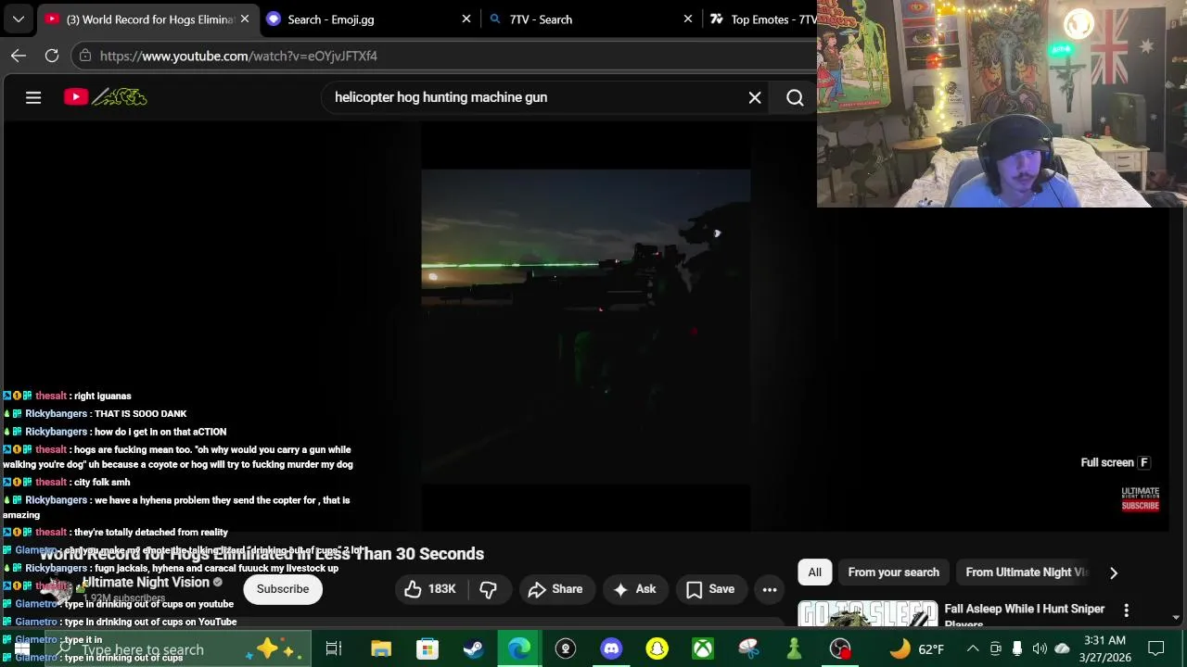Click the Windows taskbar search box
This screenshot has width=1187, height=667.
[x=176, y=649]
